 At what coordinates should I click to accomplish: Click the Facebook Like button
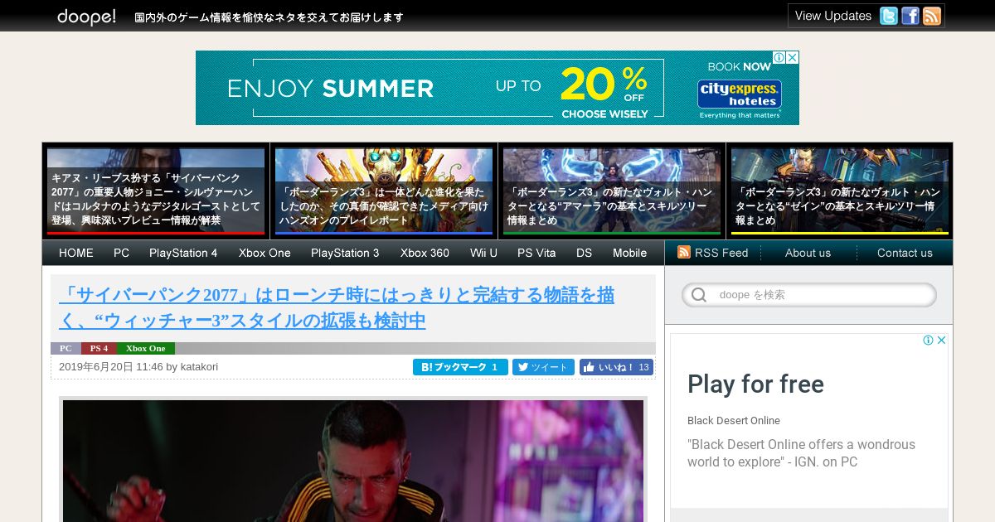point(616,367)
